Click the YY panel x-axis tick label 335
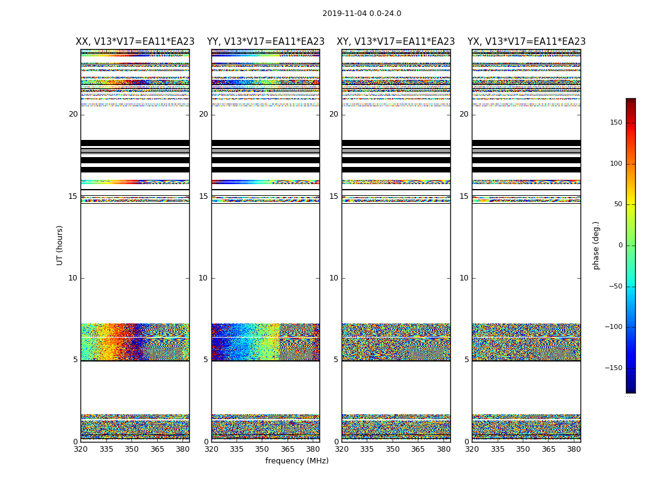The height and width of the screenshot is (491, 645). 237,449
